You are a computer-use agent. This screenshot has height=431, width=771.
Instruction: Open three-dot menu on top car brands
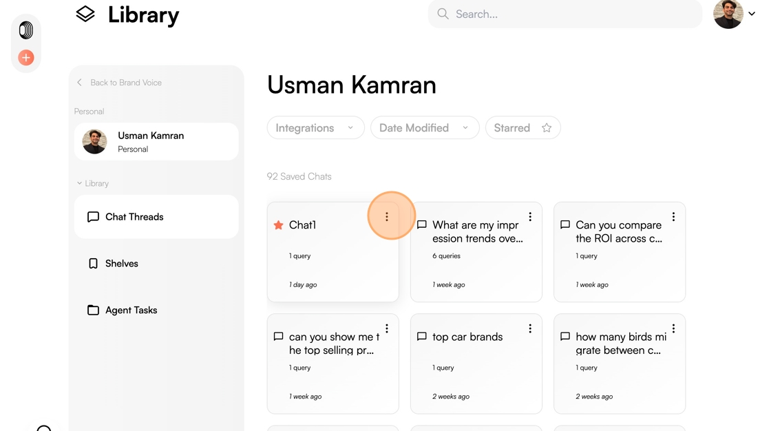coord(530,328)
